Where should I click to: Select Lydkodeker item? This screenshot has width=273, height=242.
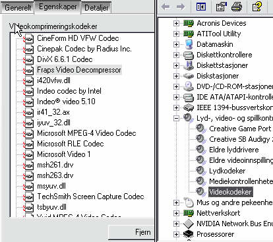[x=227, y=171]
